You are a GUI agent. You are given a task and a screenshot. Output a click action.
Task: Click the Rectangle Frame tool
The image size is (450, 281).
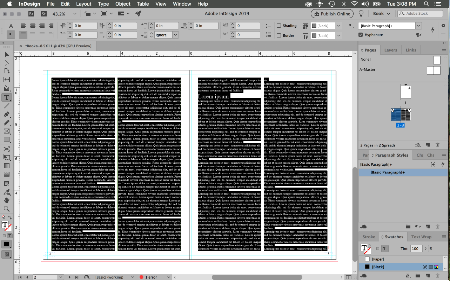7,131
